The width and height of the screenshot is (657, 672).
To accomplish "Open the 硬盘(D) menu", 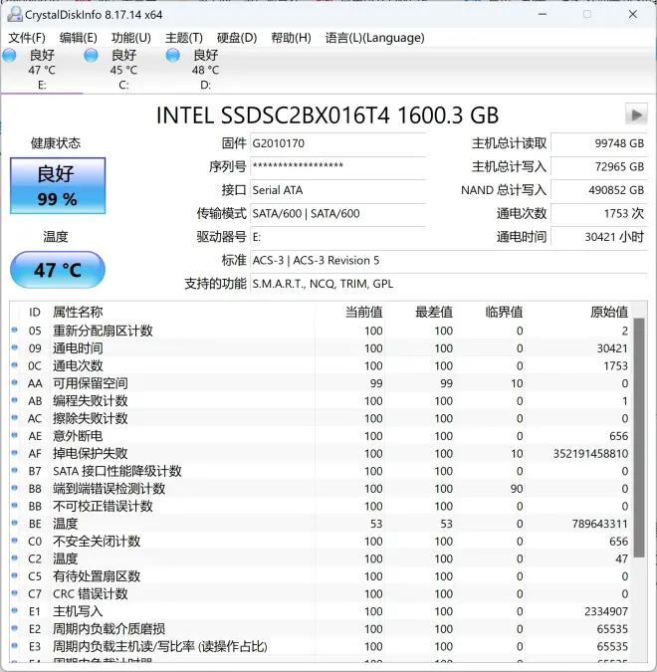I will 237,38.
